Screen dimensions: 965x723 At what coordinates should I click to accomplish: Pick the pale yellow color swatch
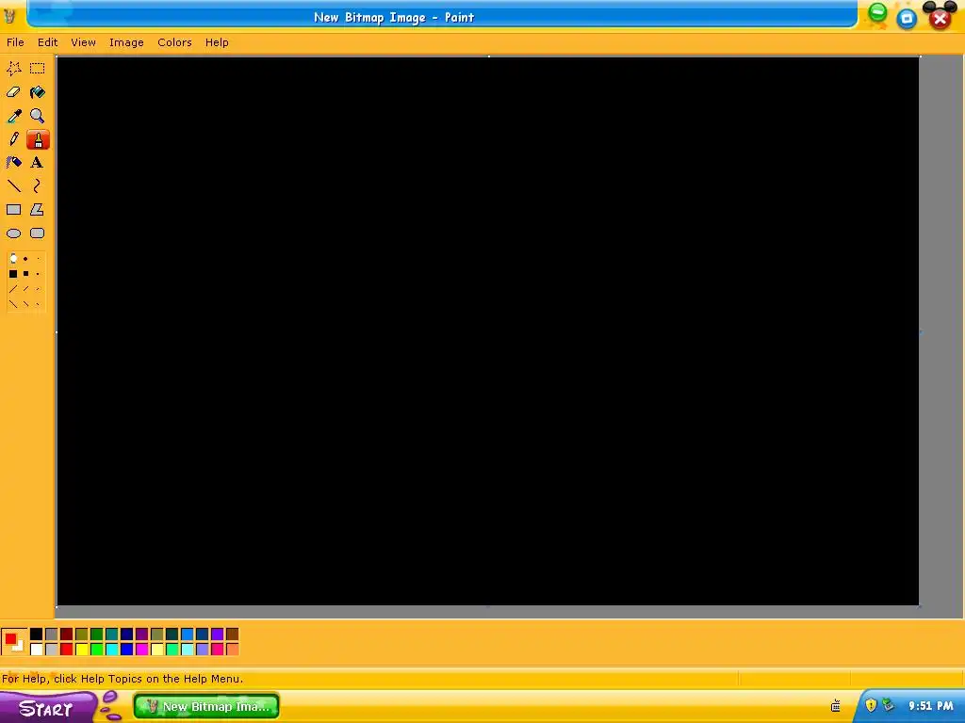157,650
